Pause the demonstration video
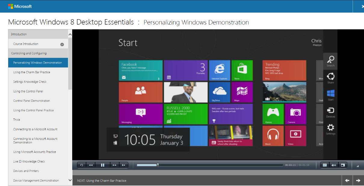Viewport: 364px width, 186px height. tap(103, 165)
